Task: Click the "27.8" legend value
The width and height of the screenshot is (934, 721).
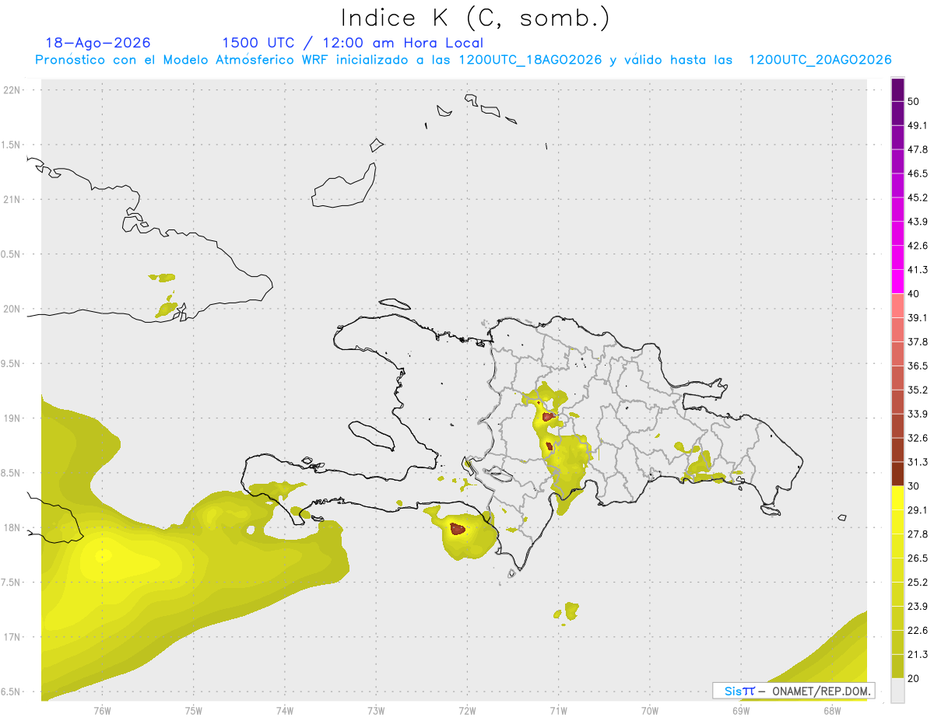Action: click(917, 534)
